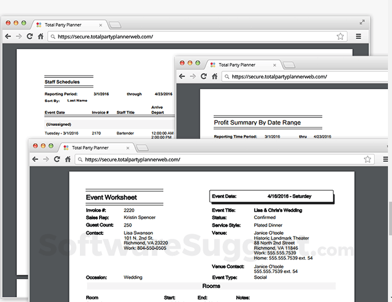Click the home icon in the Profit Summary window
This screenshot has width=392, height=302.
tap(215, 77)
